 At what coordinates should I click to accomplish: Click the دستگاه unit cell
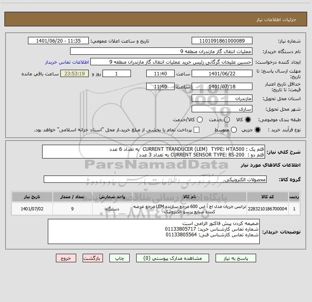112,209
